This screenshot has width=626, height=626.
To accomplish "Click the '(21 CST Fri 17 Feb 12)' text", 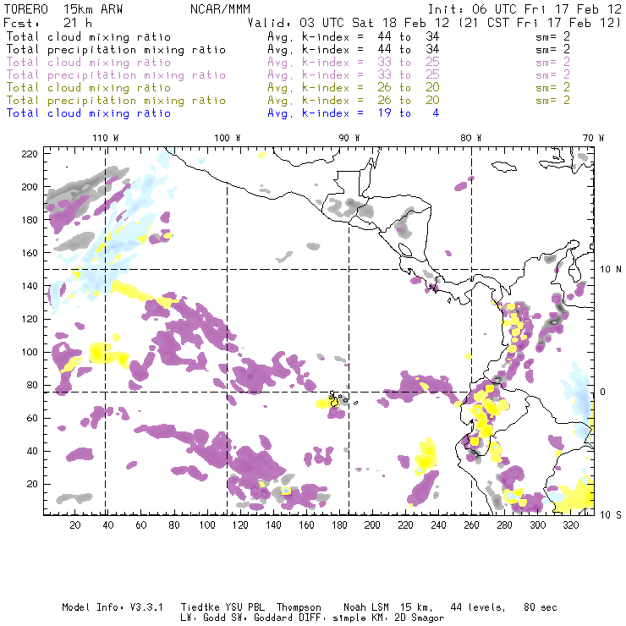I will 540,23.
